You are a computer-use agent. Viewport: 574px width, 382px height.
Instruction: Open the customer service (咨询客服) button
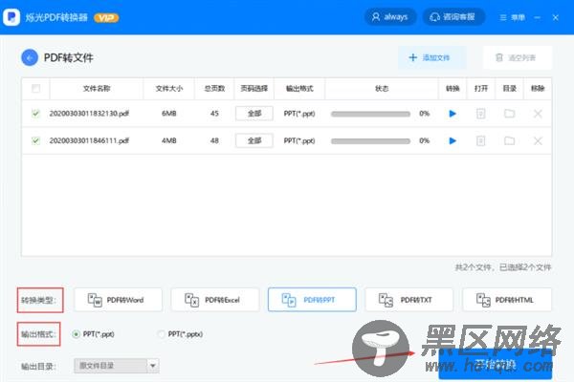tap(453, 17)
